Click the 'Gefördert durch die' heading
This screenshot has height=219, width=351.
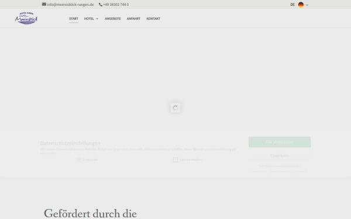90,213
